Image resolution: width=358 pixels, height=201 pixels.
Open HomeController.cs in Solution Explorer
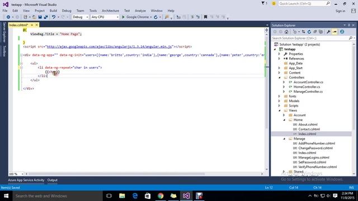(x=307, y=87)
